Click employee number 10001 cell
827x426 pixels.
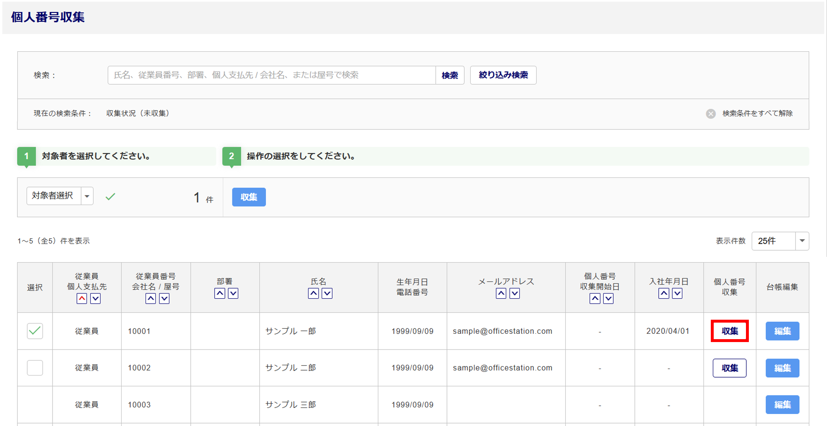tap(139, 331)
